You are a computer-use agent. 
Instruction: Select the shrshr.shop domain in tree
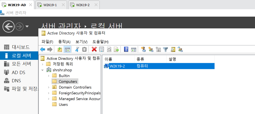62,70
